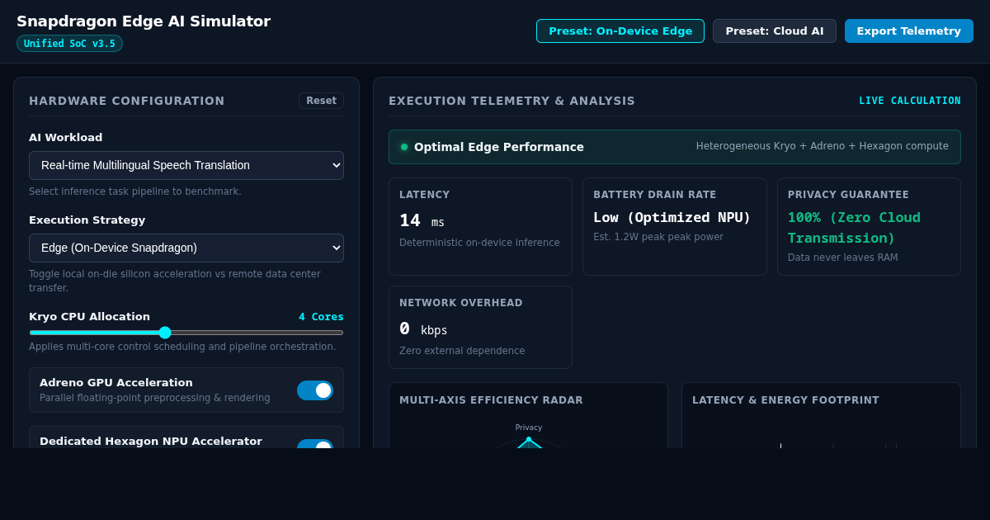990x520 pixels.
Task: Click the green Optimal Edge Performance status dot
Action: pyautogui.click(x=404, y=147)
